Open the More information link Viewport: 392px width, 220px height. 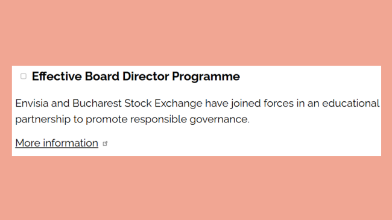click(x=57, y=143)
